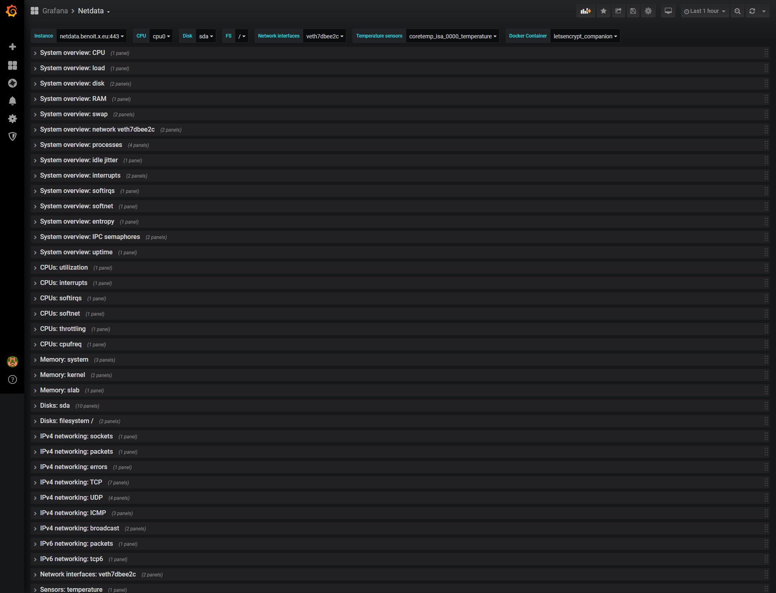The image size is (776, 593).
Task: Grab drag handle of Disks: sda row
Action: coord(766,406)
